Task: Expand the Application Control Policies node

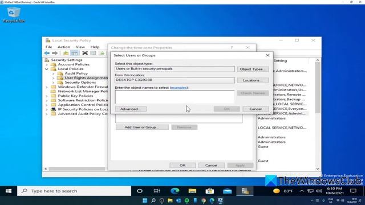Action: (47, 105)
